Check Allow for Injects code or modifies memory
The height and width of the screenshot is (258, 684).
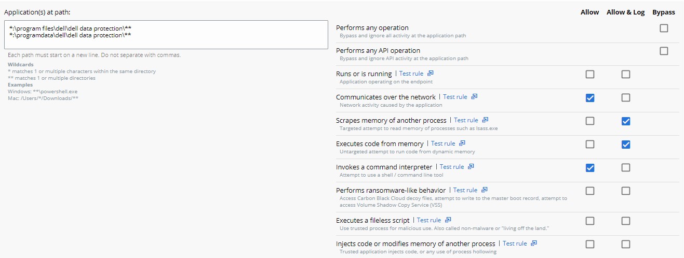(590, 245)
